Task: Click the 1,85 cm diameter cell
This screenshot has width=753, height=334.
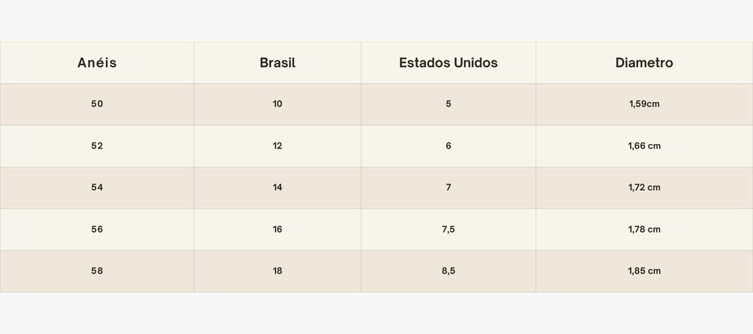Action: pyautogui.click(x=644, y=271)
